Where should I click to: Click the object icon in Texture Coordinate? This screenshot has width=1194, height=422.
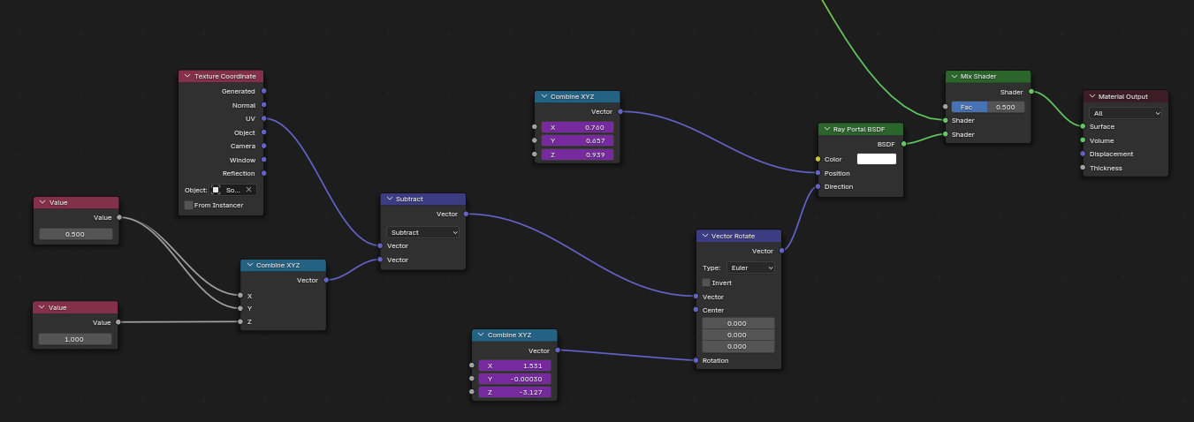click(x=216, y=190)
